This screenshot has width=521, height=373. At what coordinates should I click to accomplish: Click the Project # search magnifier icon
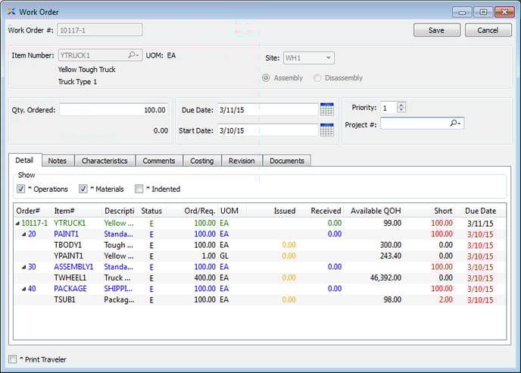tap(454, 124)
